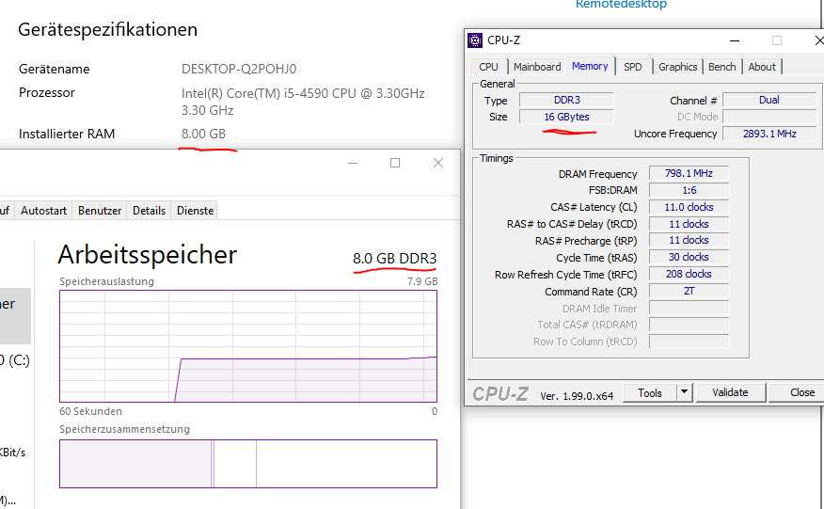824x509 pixels.
Task: Click the Tools button in CPU-Z
Action: 650,392
